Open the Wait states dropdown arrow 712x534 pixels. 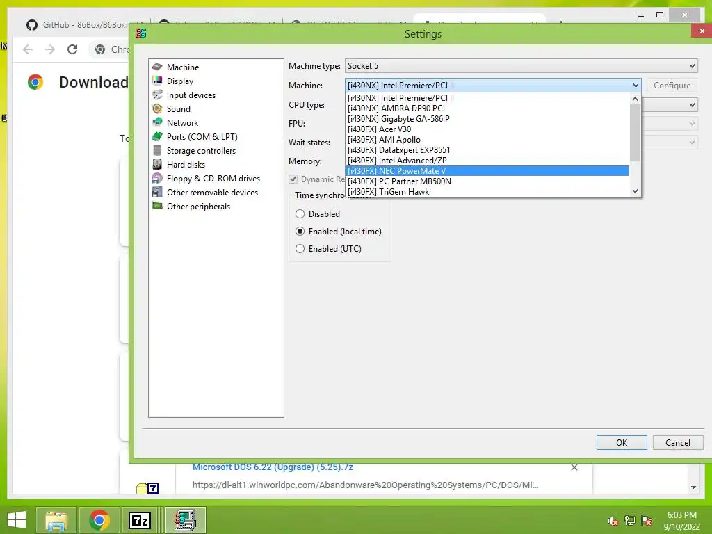point(692,142)
